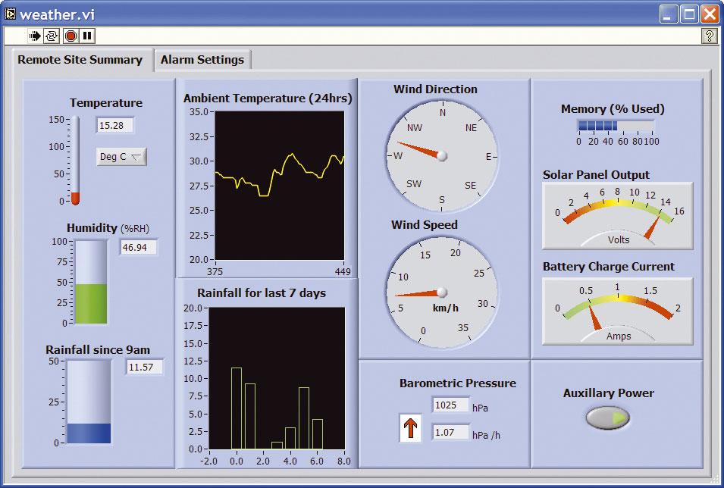This screenshot has height=488, width=724.
Task: Click the Ambient Temperature 24hrs chart plot
Action: [279, 185]
